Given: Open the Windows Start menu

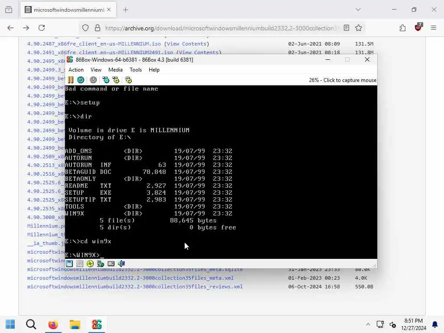Looking at the screenshot, I should (10, 324).
